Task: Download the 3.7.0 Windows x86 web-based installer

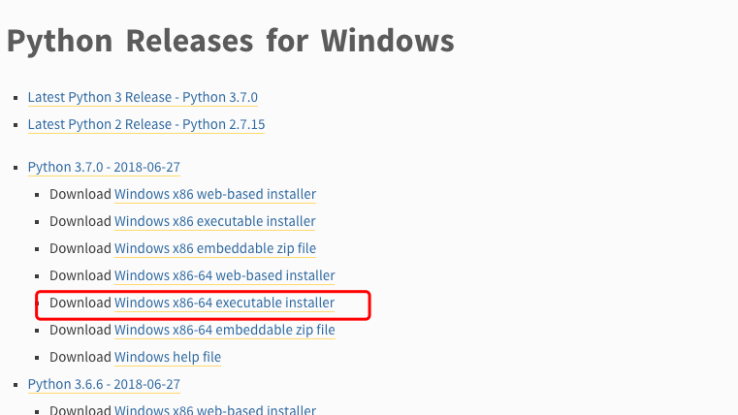Action: pyautogui.click(x=215, y=194)
